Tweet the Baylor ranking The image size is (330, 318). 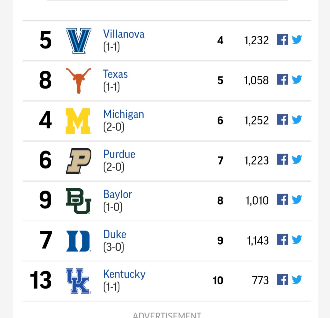pyautogui.click(x=297, y=200)
